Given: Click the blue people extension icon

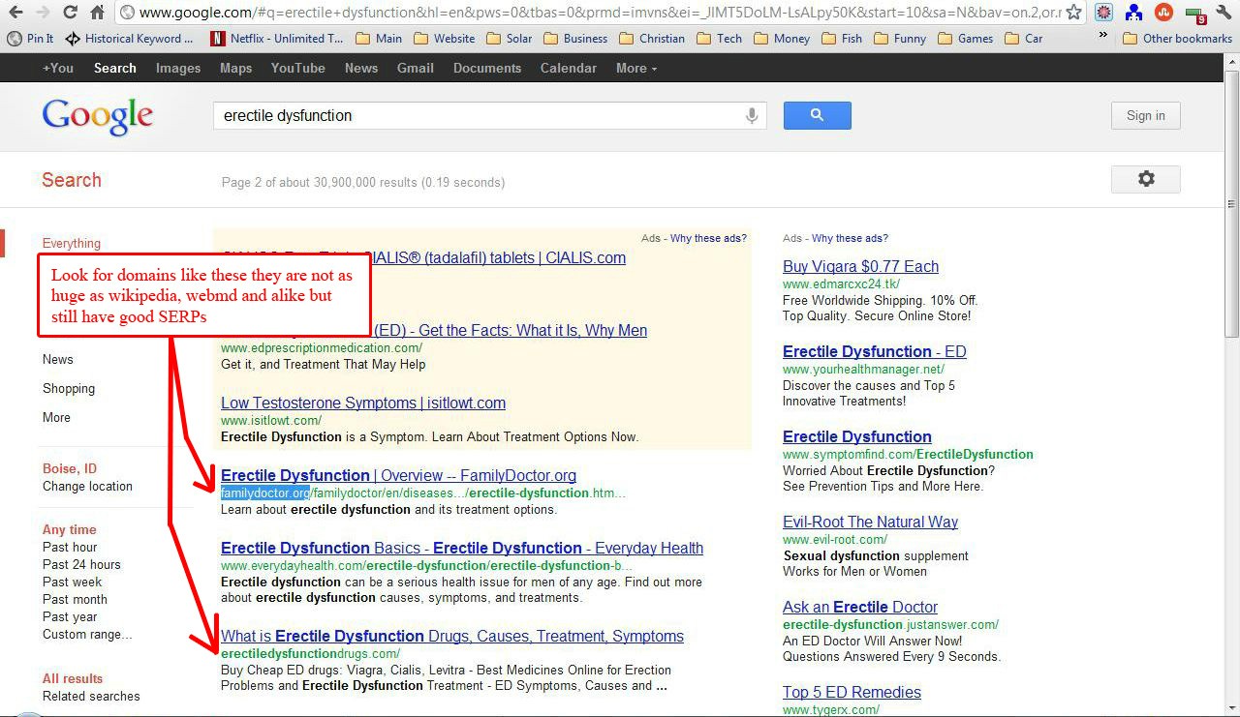Looking at the screenshot, I should [1133, 13].
